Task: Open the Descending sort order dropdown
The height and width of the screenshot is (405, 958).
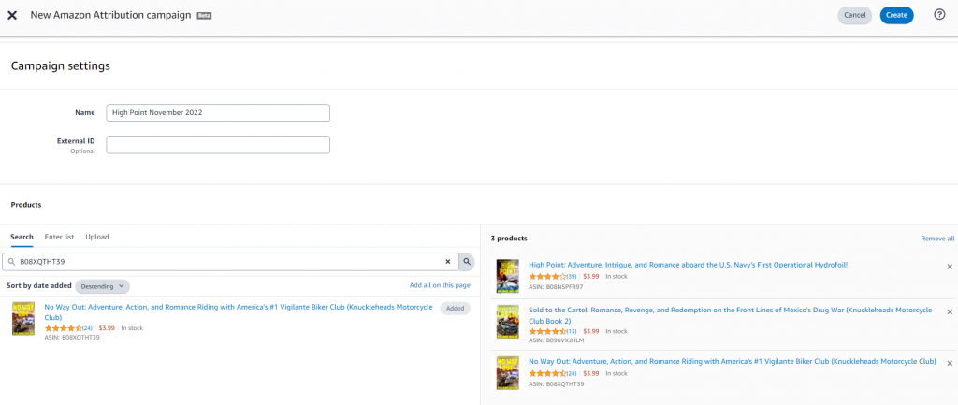Action: coord(102,286)
